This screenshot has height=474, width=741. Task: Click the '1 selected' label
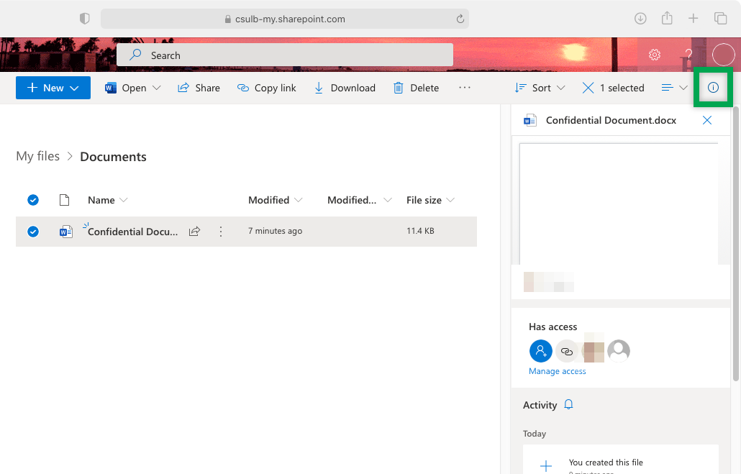(622, 88)
